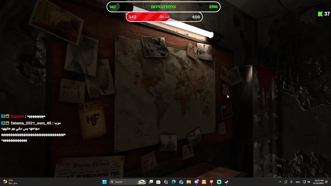This screenshot has width=331, height=186.
Task: Click the iLayanl username in chat
Action: [17, 117]
